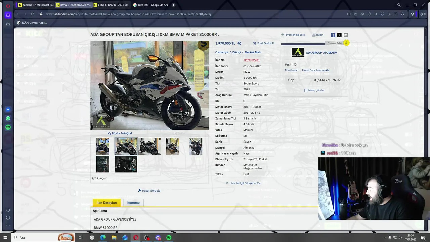Open the easy setup sliders icon
430x242 pixels.
396,14
